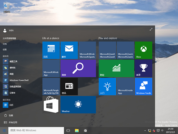
Task: Show hidden system tray icons
Action: tap(145, 130)
